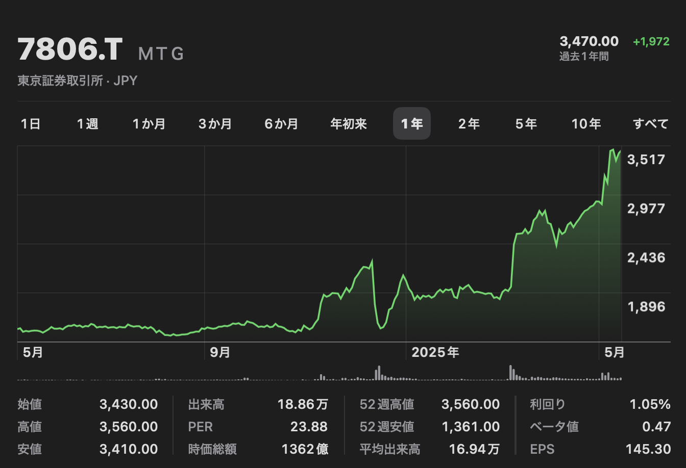Click the 利回り yield 1.05%

(650, 404)
